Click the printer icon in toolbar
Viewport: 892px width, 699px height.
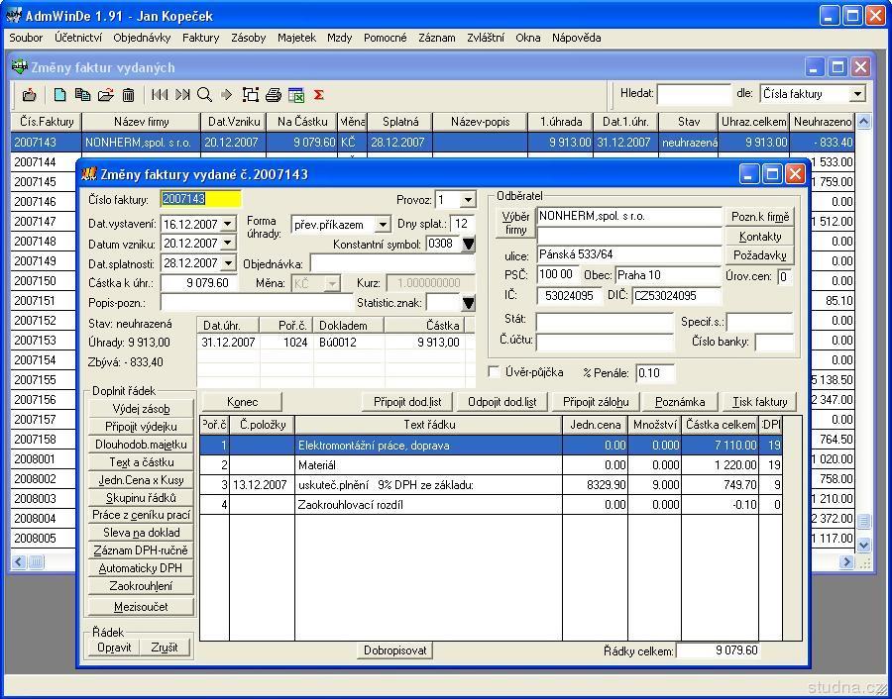[274, 95]
